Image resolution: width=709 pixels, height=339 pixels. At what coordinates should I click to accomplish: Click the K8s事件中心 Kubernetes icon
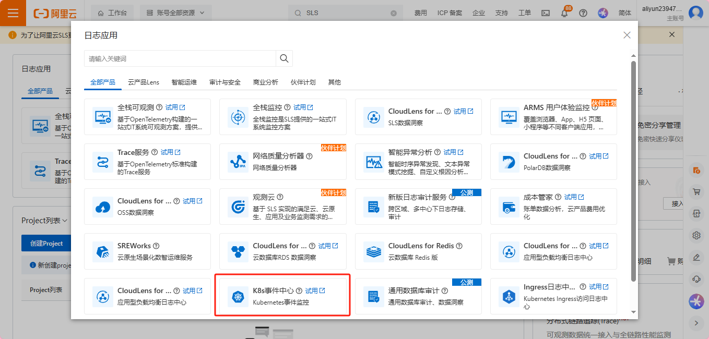(x=238, y=296)
